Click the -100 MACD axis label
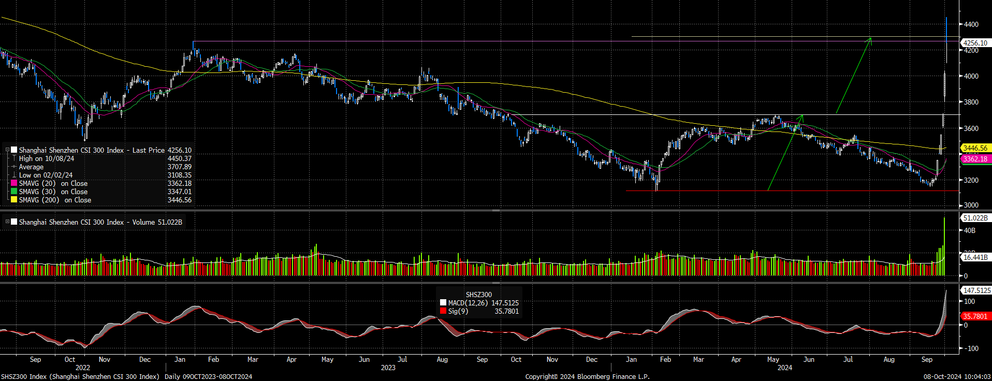The image size is (992, 381). [970, 348]
